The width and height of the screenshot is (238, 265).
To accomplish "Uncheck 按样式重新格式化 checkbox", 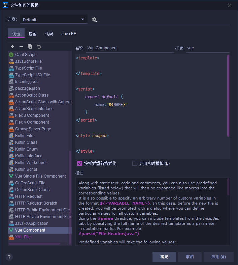I will (x=79, y=163).
